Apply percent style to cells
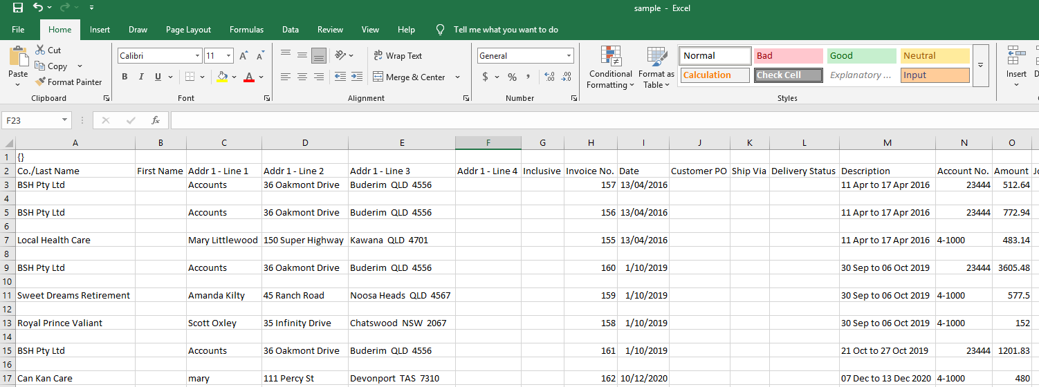The image size is (1039, 387). (x=513, y=77)
